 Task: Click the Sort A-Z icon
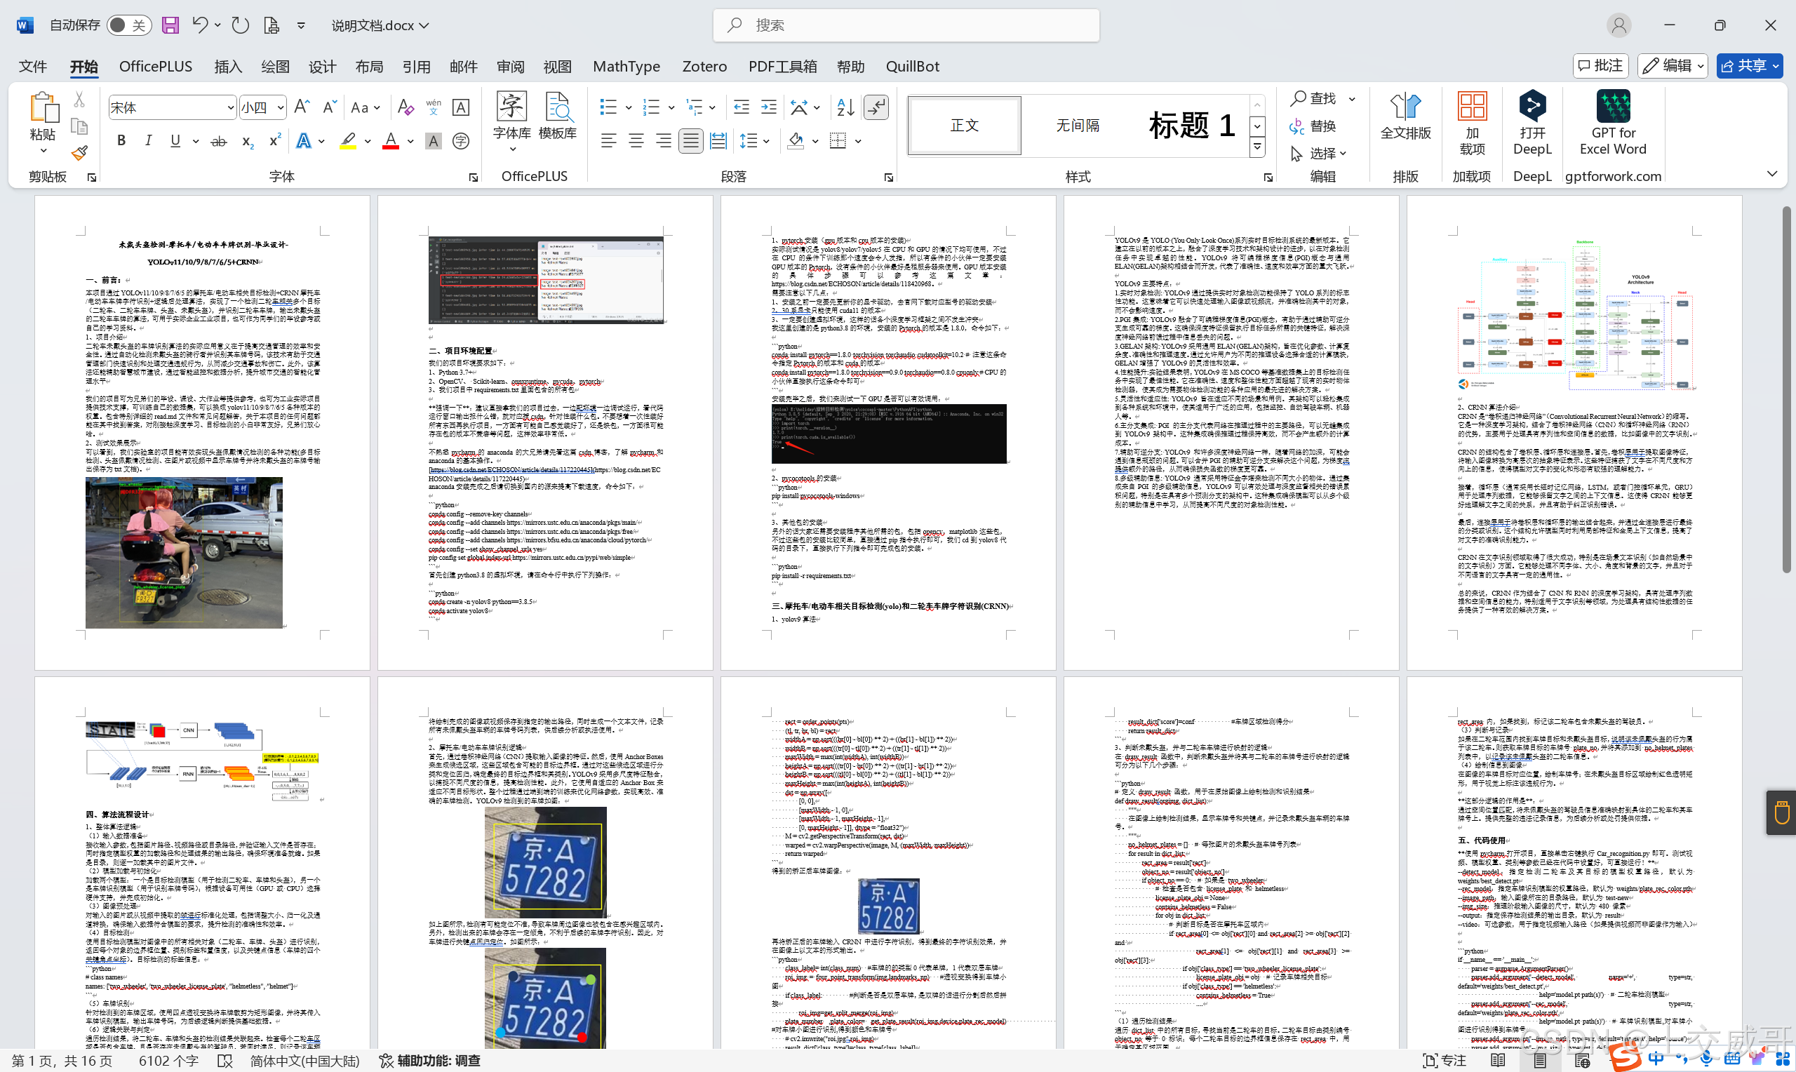click(x=845, y=107)
